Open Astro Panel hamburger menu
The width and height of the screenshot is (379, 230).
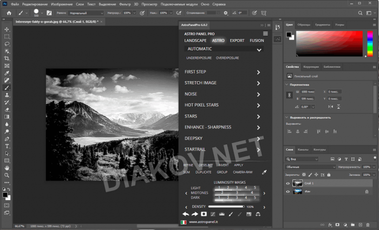pos(265,34)
